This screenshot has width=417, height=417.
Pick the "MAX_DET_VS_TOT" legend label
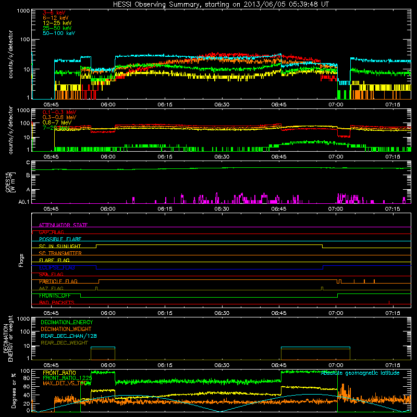pos(65,383)
